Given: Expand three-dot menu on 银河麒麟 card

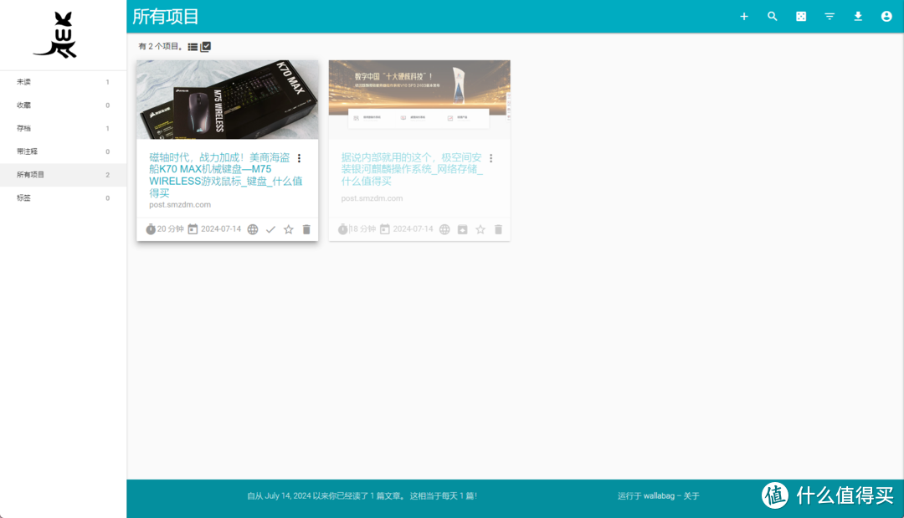Looking at the screenshot, I should point(491,158).
